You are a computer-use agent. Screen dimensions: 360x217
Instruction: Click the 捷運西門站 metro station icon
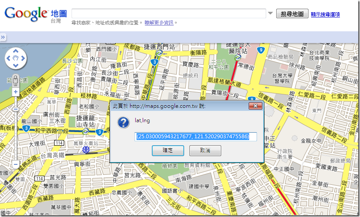coord(159,53)
